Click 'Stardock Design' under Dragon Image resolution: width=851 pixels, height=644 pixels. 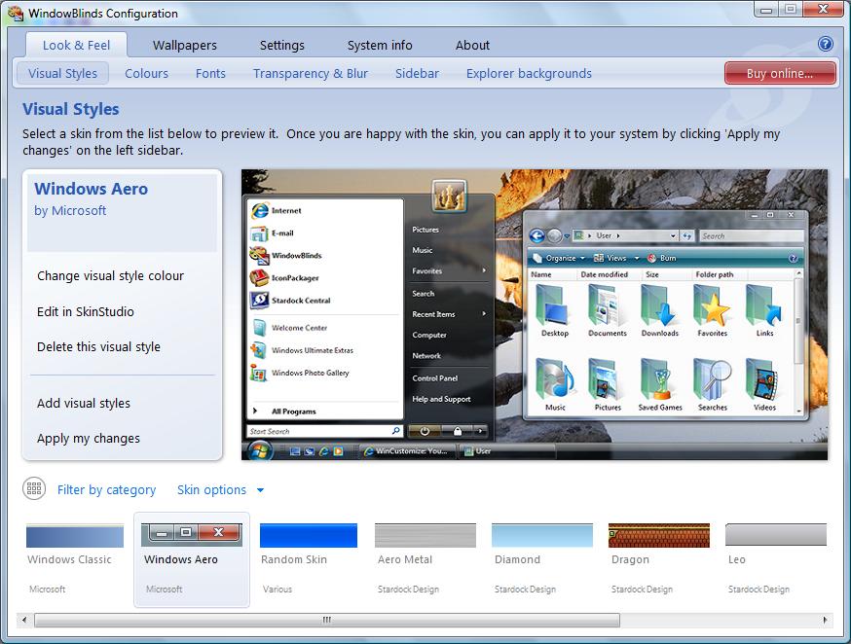click(642, 590)
